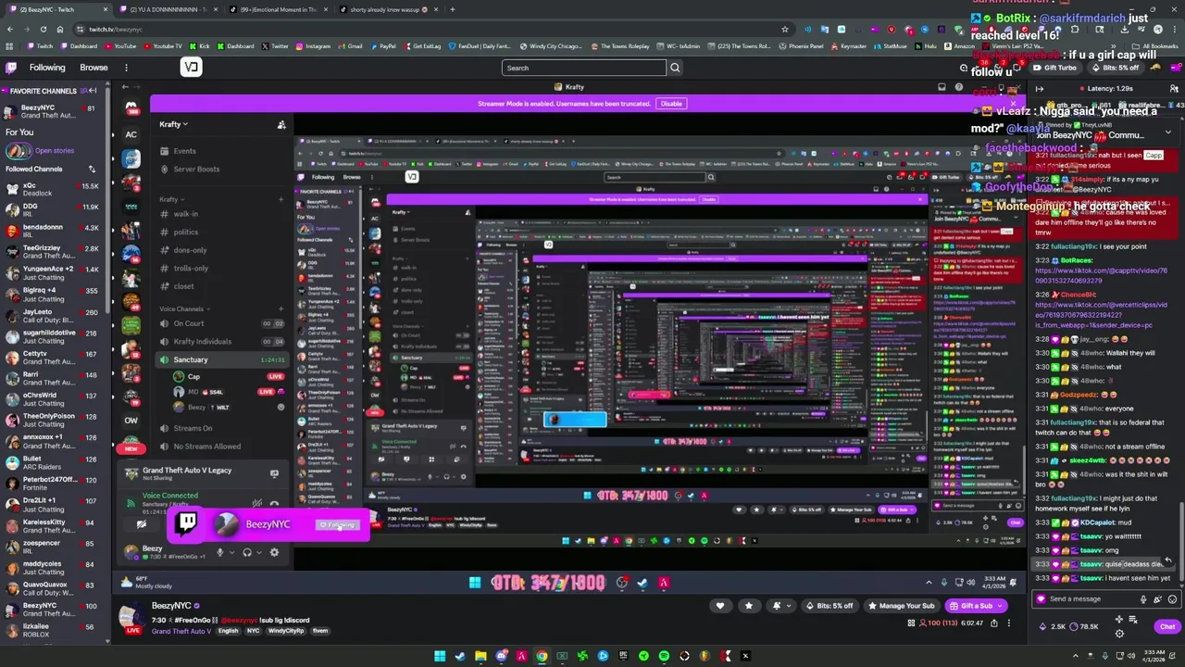1185x667 pixels.
Task: Click Bits: 5% off below the stream
Action: pos(829,606)
